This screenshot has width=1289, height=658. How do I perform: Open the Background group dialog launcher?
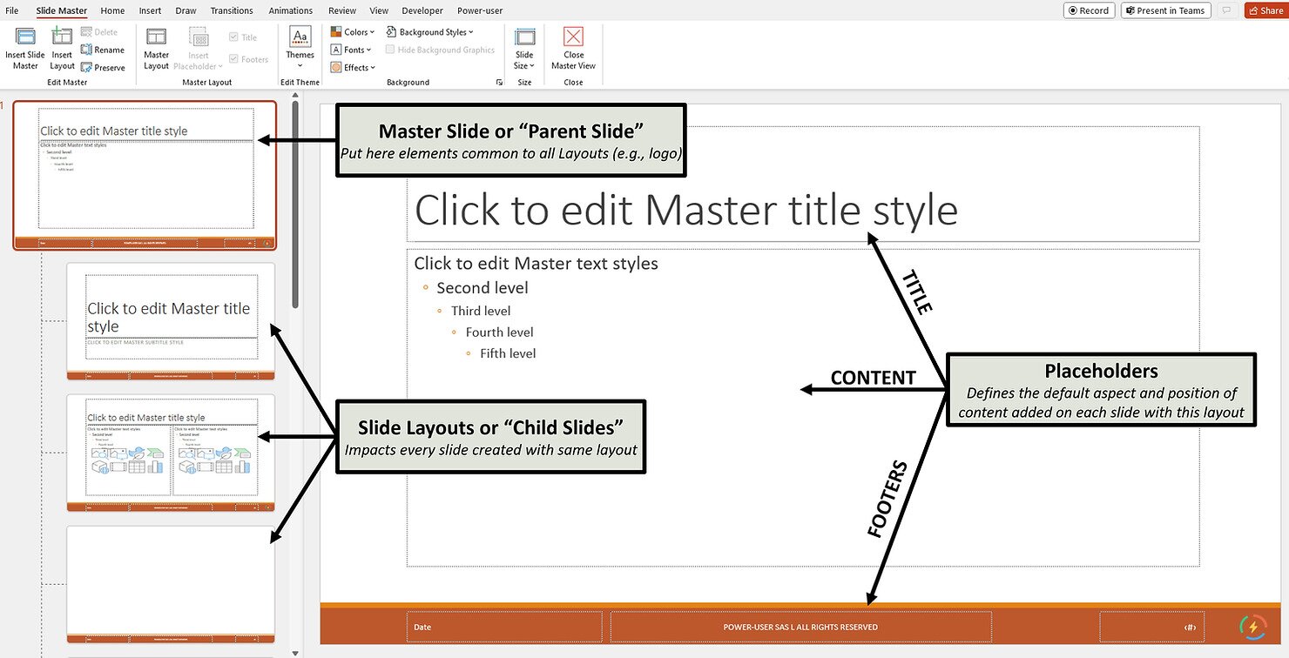tap(500, 82)
